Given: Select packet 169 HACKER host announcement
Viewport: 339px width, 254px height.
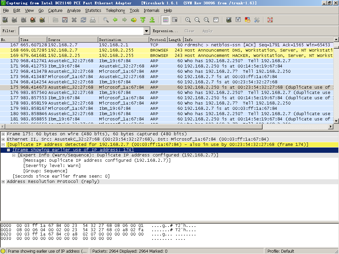Looking at the screenshot, I should tap(167, 56).
